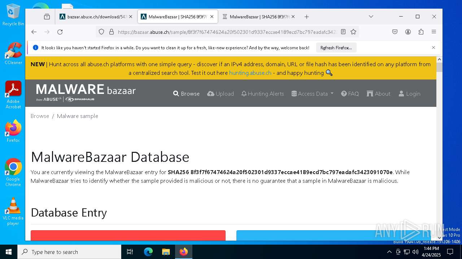Open About page

(x=379, y=94)
